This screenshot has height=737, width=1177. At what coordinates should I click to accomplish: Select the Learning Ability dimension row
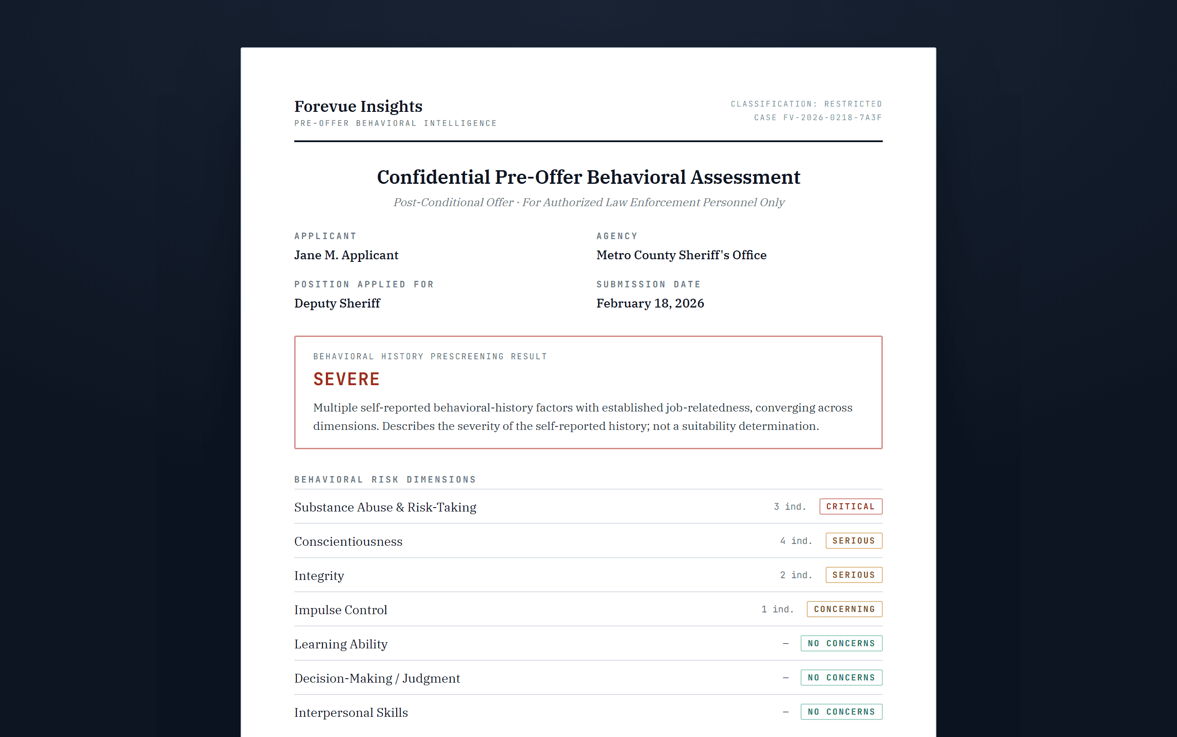coord(588,644)
